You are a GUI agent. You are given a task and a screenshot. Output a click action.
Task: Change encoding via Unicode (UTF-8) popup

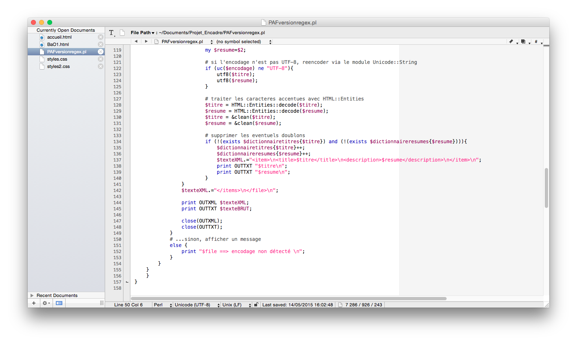pos(197,305)
